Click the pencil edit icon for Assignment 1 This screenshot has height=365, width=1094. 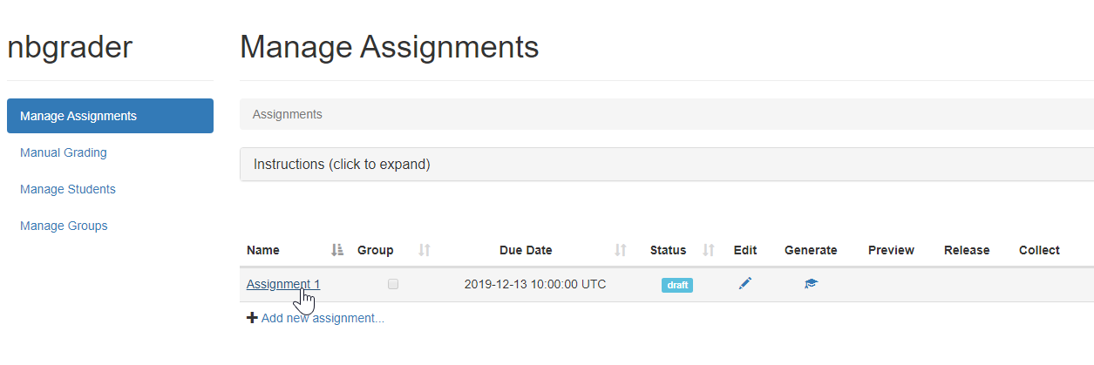coord(744,284)
